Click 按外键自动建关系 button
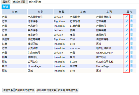The width and height of the screenshot is (139, 95). click(x=68, y=90)
